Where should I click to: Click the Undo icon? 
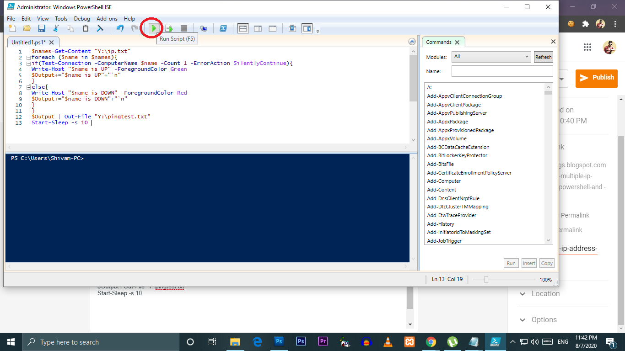point(119,28)
